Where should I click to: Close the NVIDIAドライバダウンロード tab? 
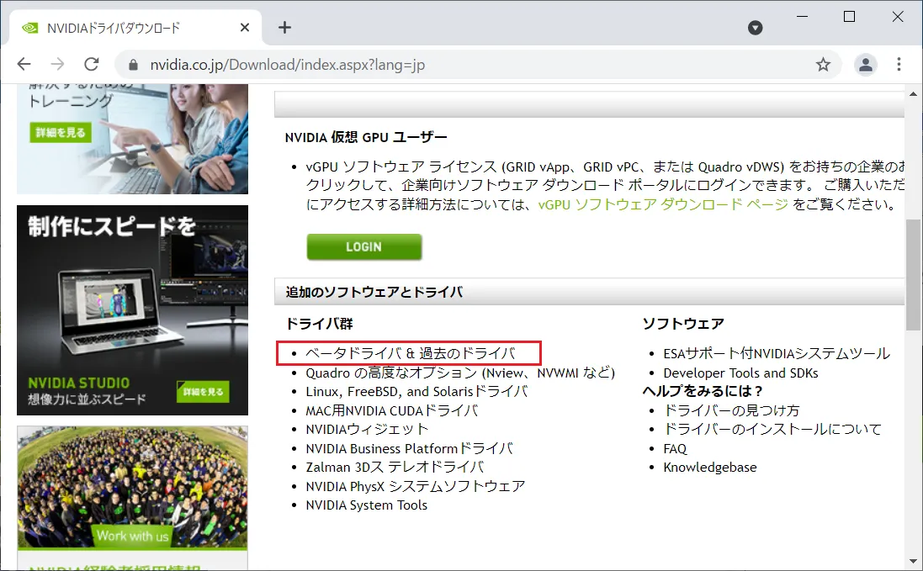[245, 28]
